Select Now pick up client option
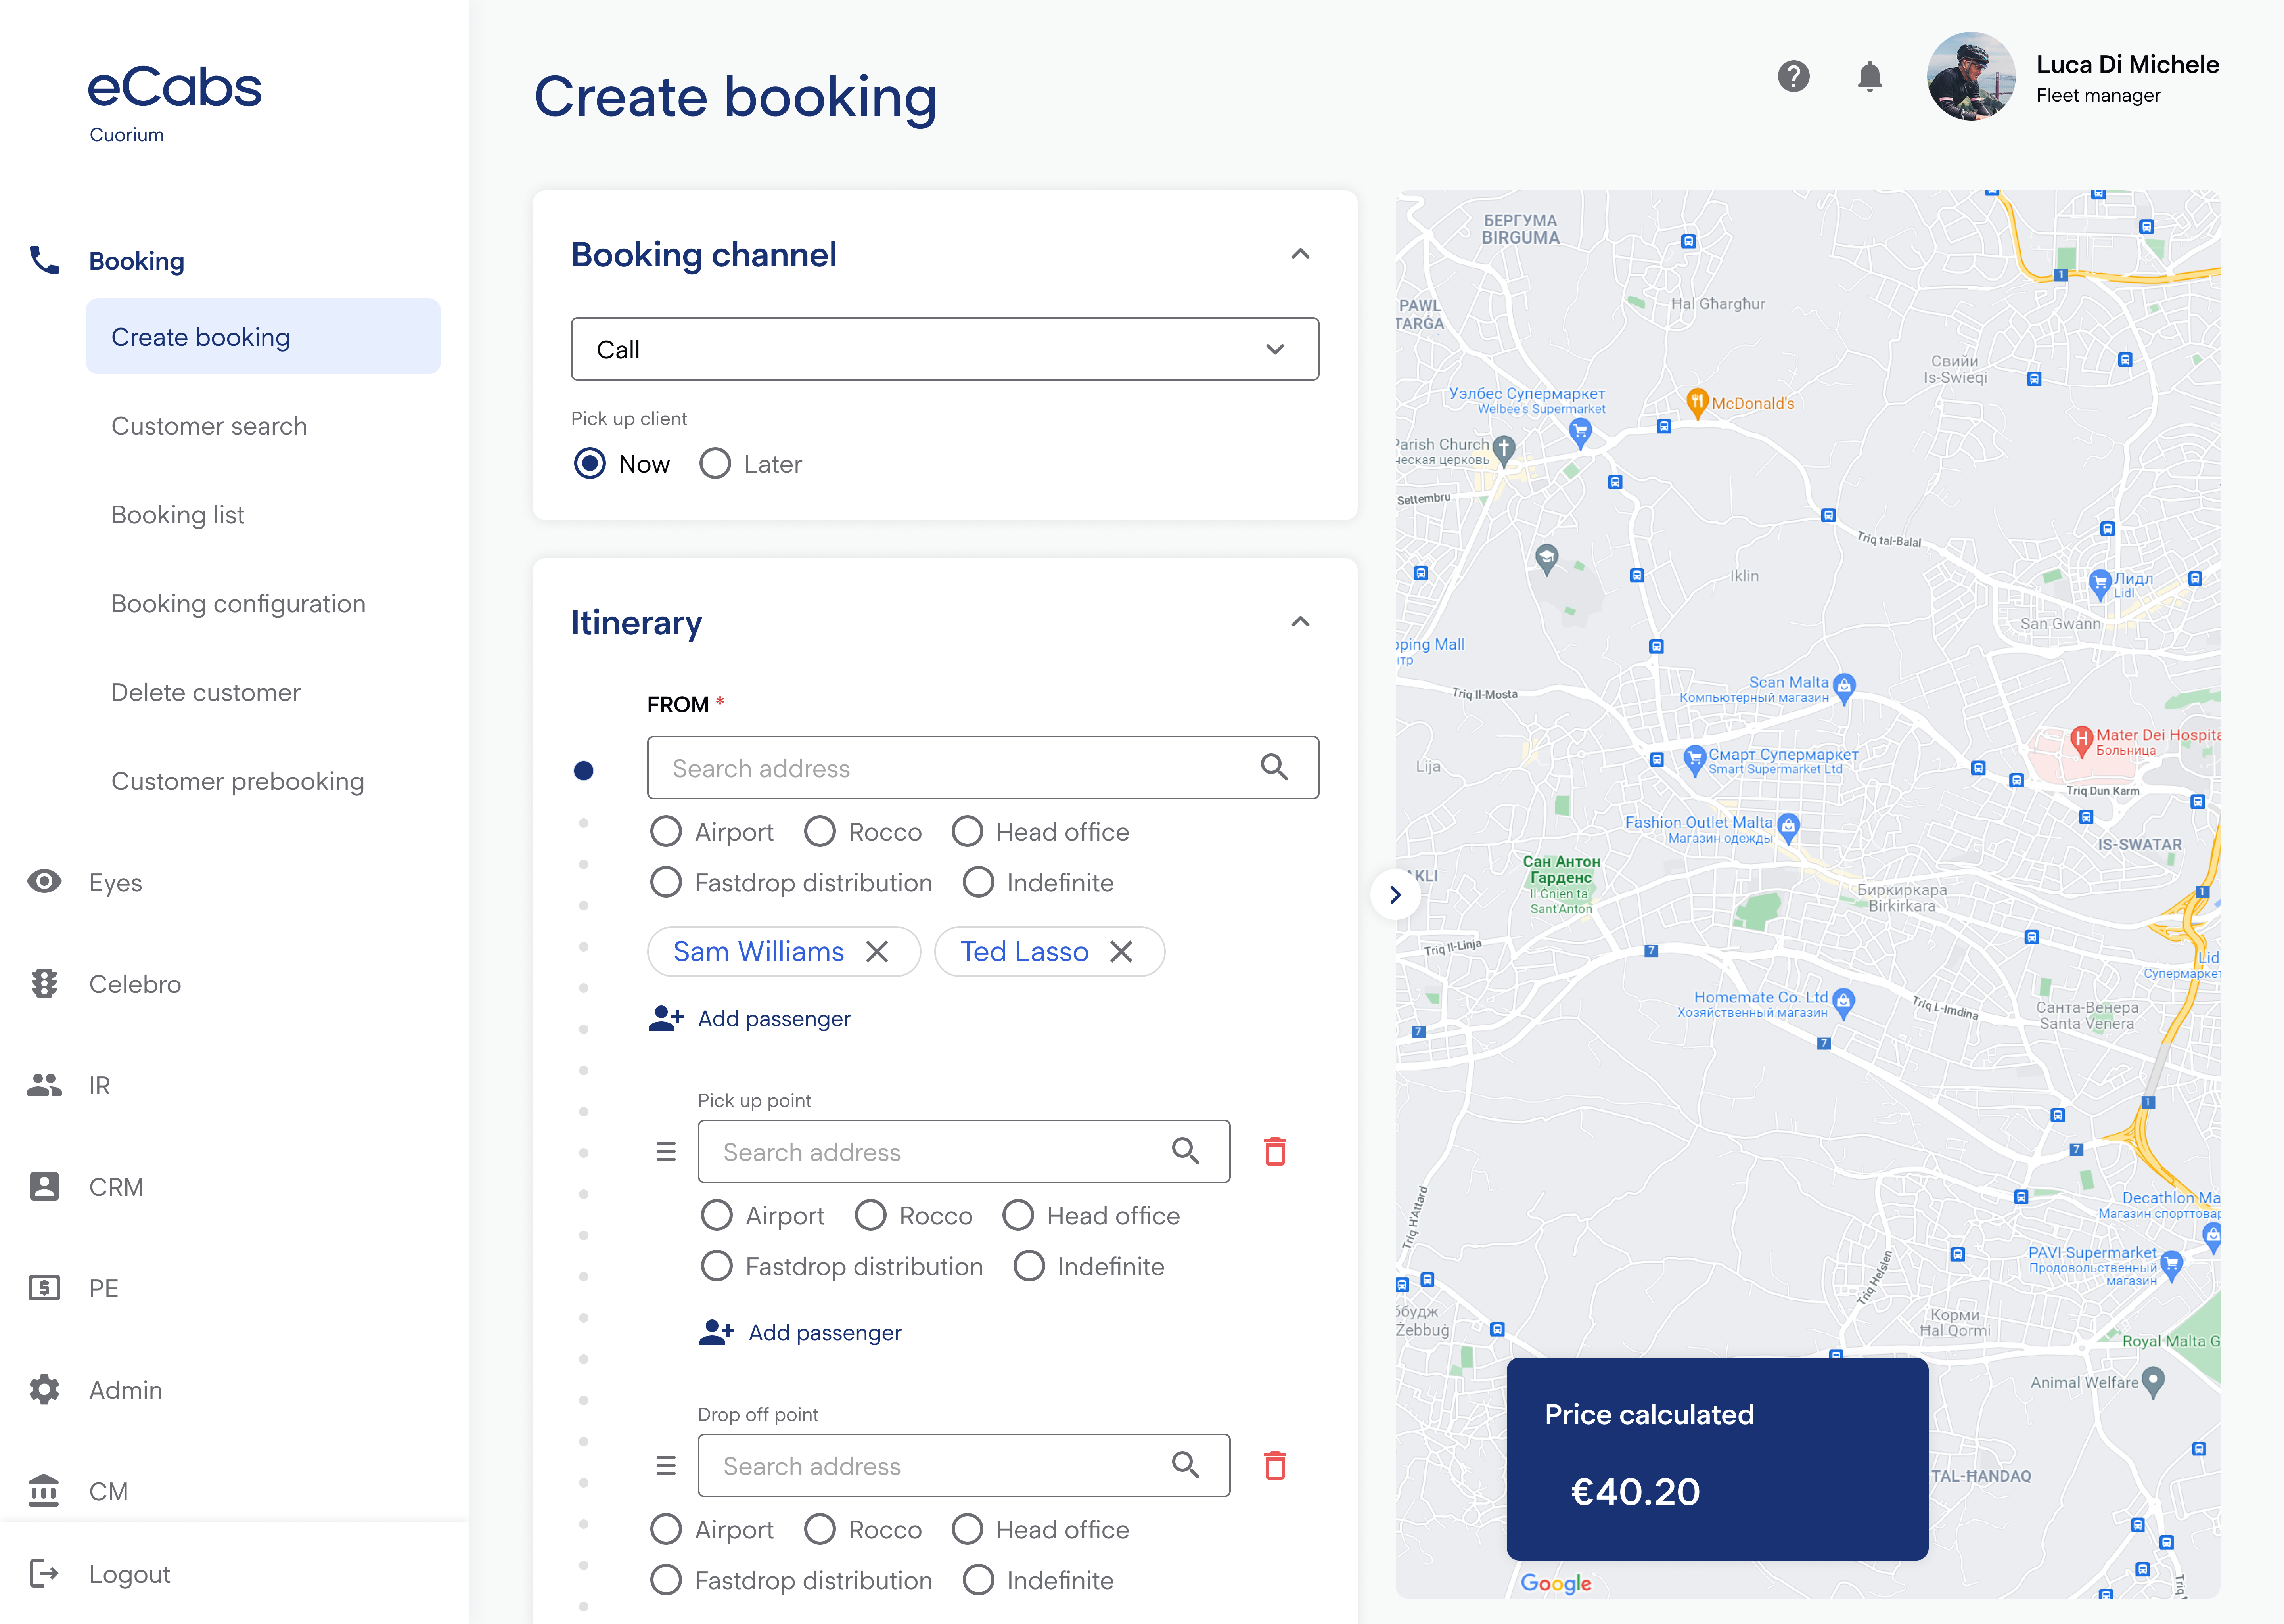2284x1624 pixels. coord(590,464)
